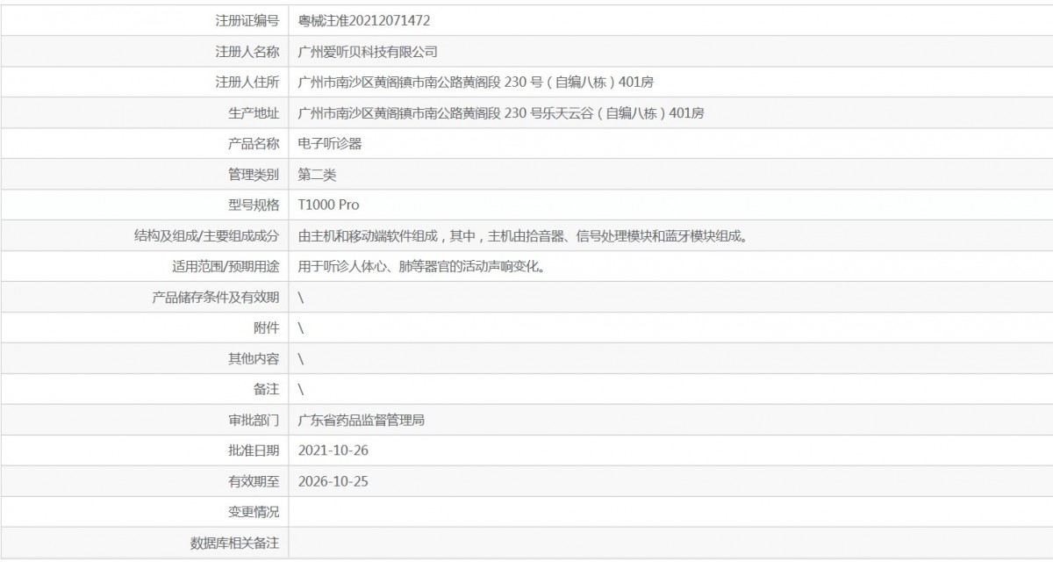Click the 备注 label

click(266, 388)
